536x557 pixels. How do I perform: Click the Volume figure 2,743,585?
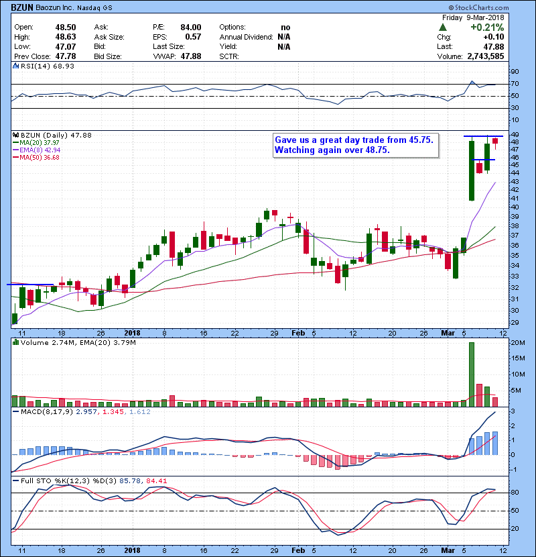tap(486, 56)
